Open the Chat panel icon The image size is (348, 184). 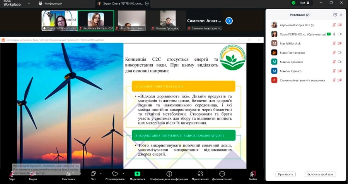[93, 174]
